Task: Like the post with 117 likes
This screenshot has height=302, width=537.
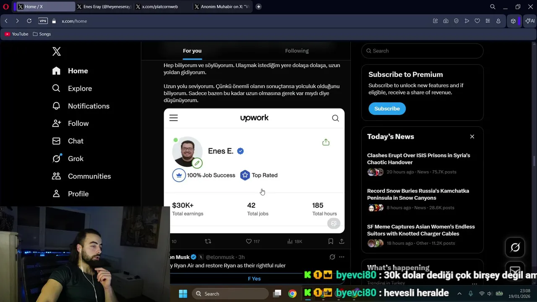Action: (x=253, y=241)
